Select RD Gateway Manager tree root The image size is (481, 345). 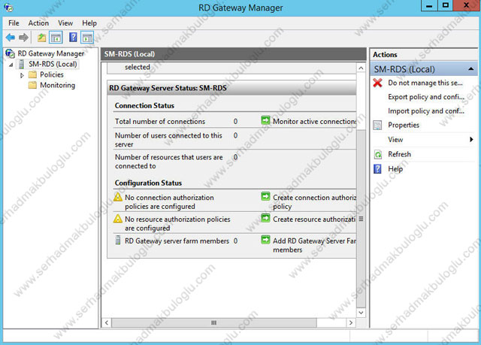(50, 53)
